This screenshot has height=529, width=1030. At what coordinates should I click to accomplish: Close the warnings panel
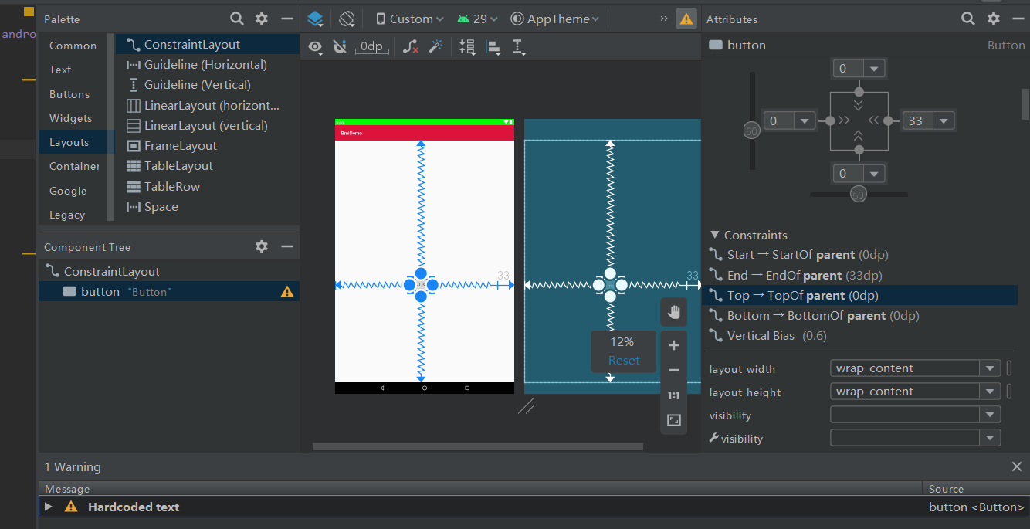(x=1017, y=466)
